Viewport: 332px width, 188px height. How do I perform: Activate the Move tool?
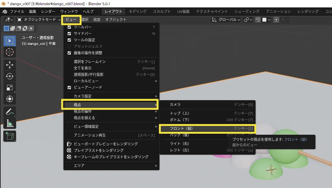pyautogui.click(x=9, y=65)
